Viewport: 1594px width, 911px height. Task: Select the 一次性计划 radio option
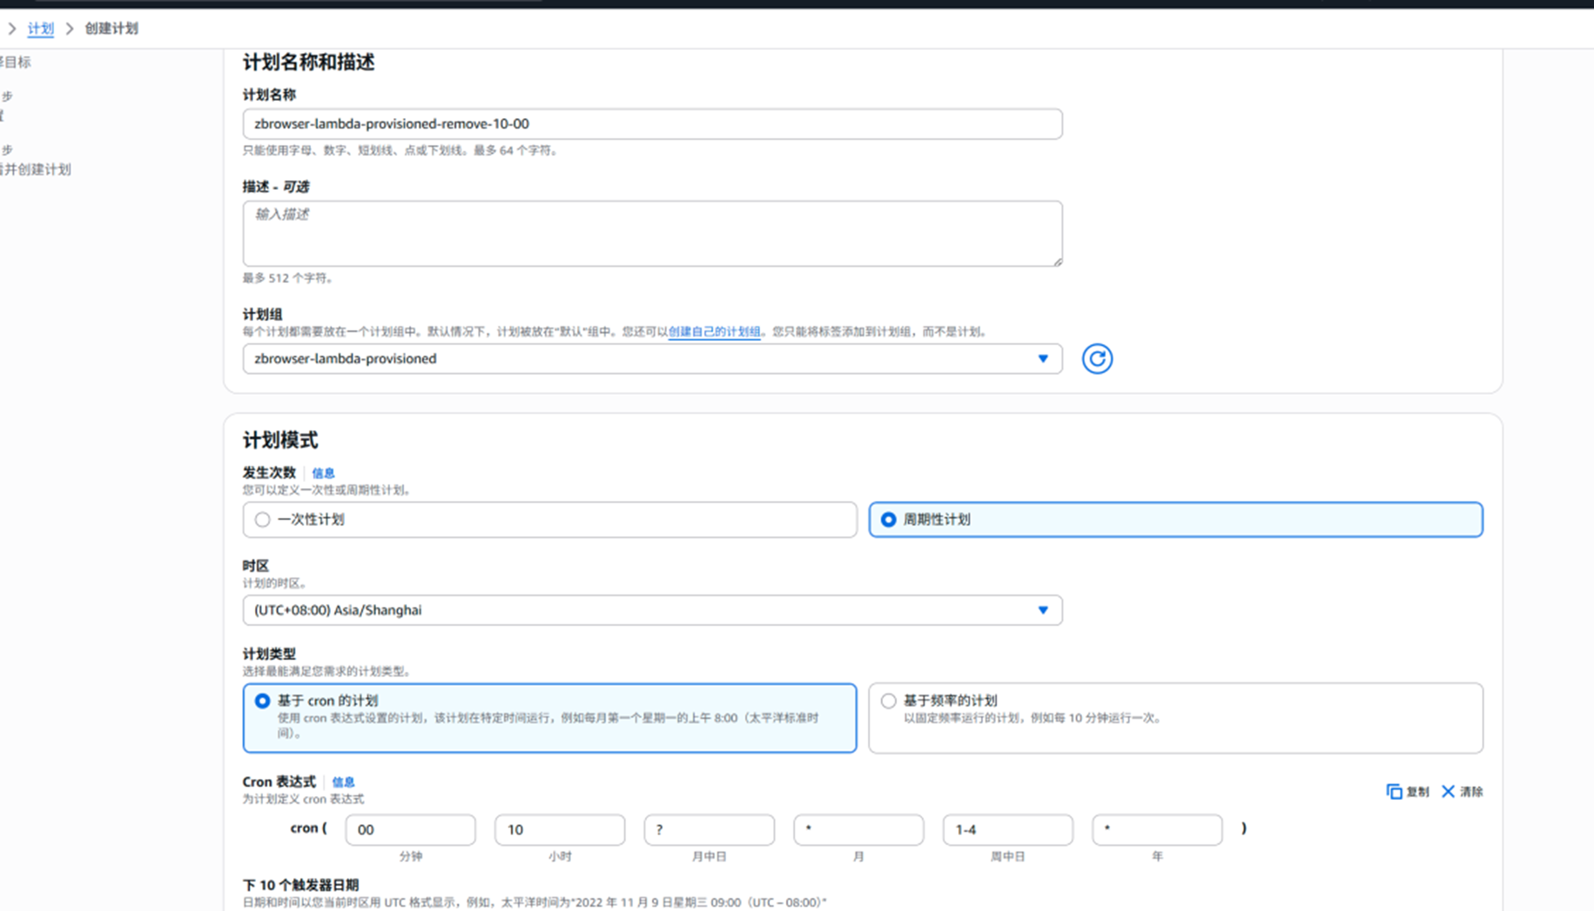(x=263, y=519)
